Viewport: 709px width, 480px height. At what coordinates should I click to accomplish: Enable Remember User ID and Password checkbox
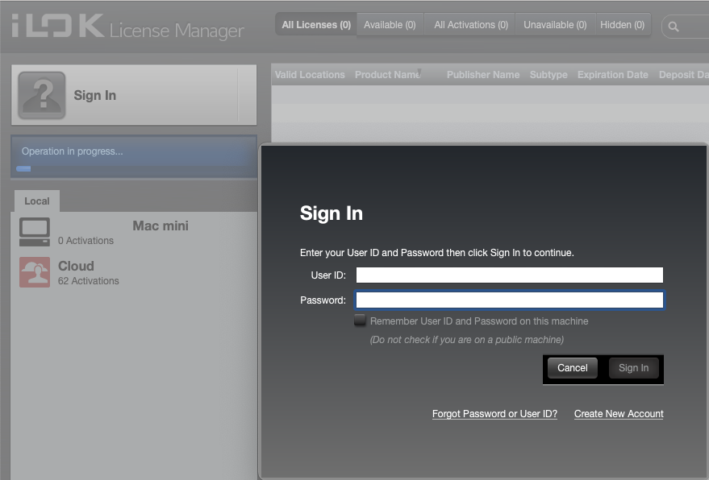(x=360, y=321)
